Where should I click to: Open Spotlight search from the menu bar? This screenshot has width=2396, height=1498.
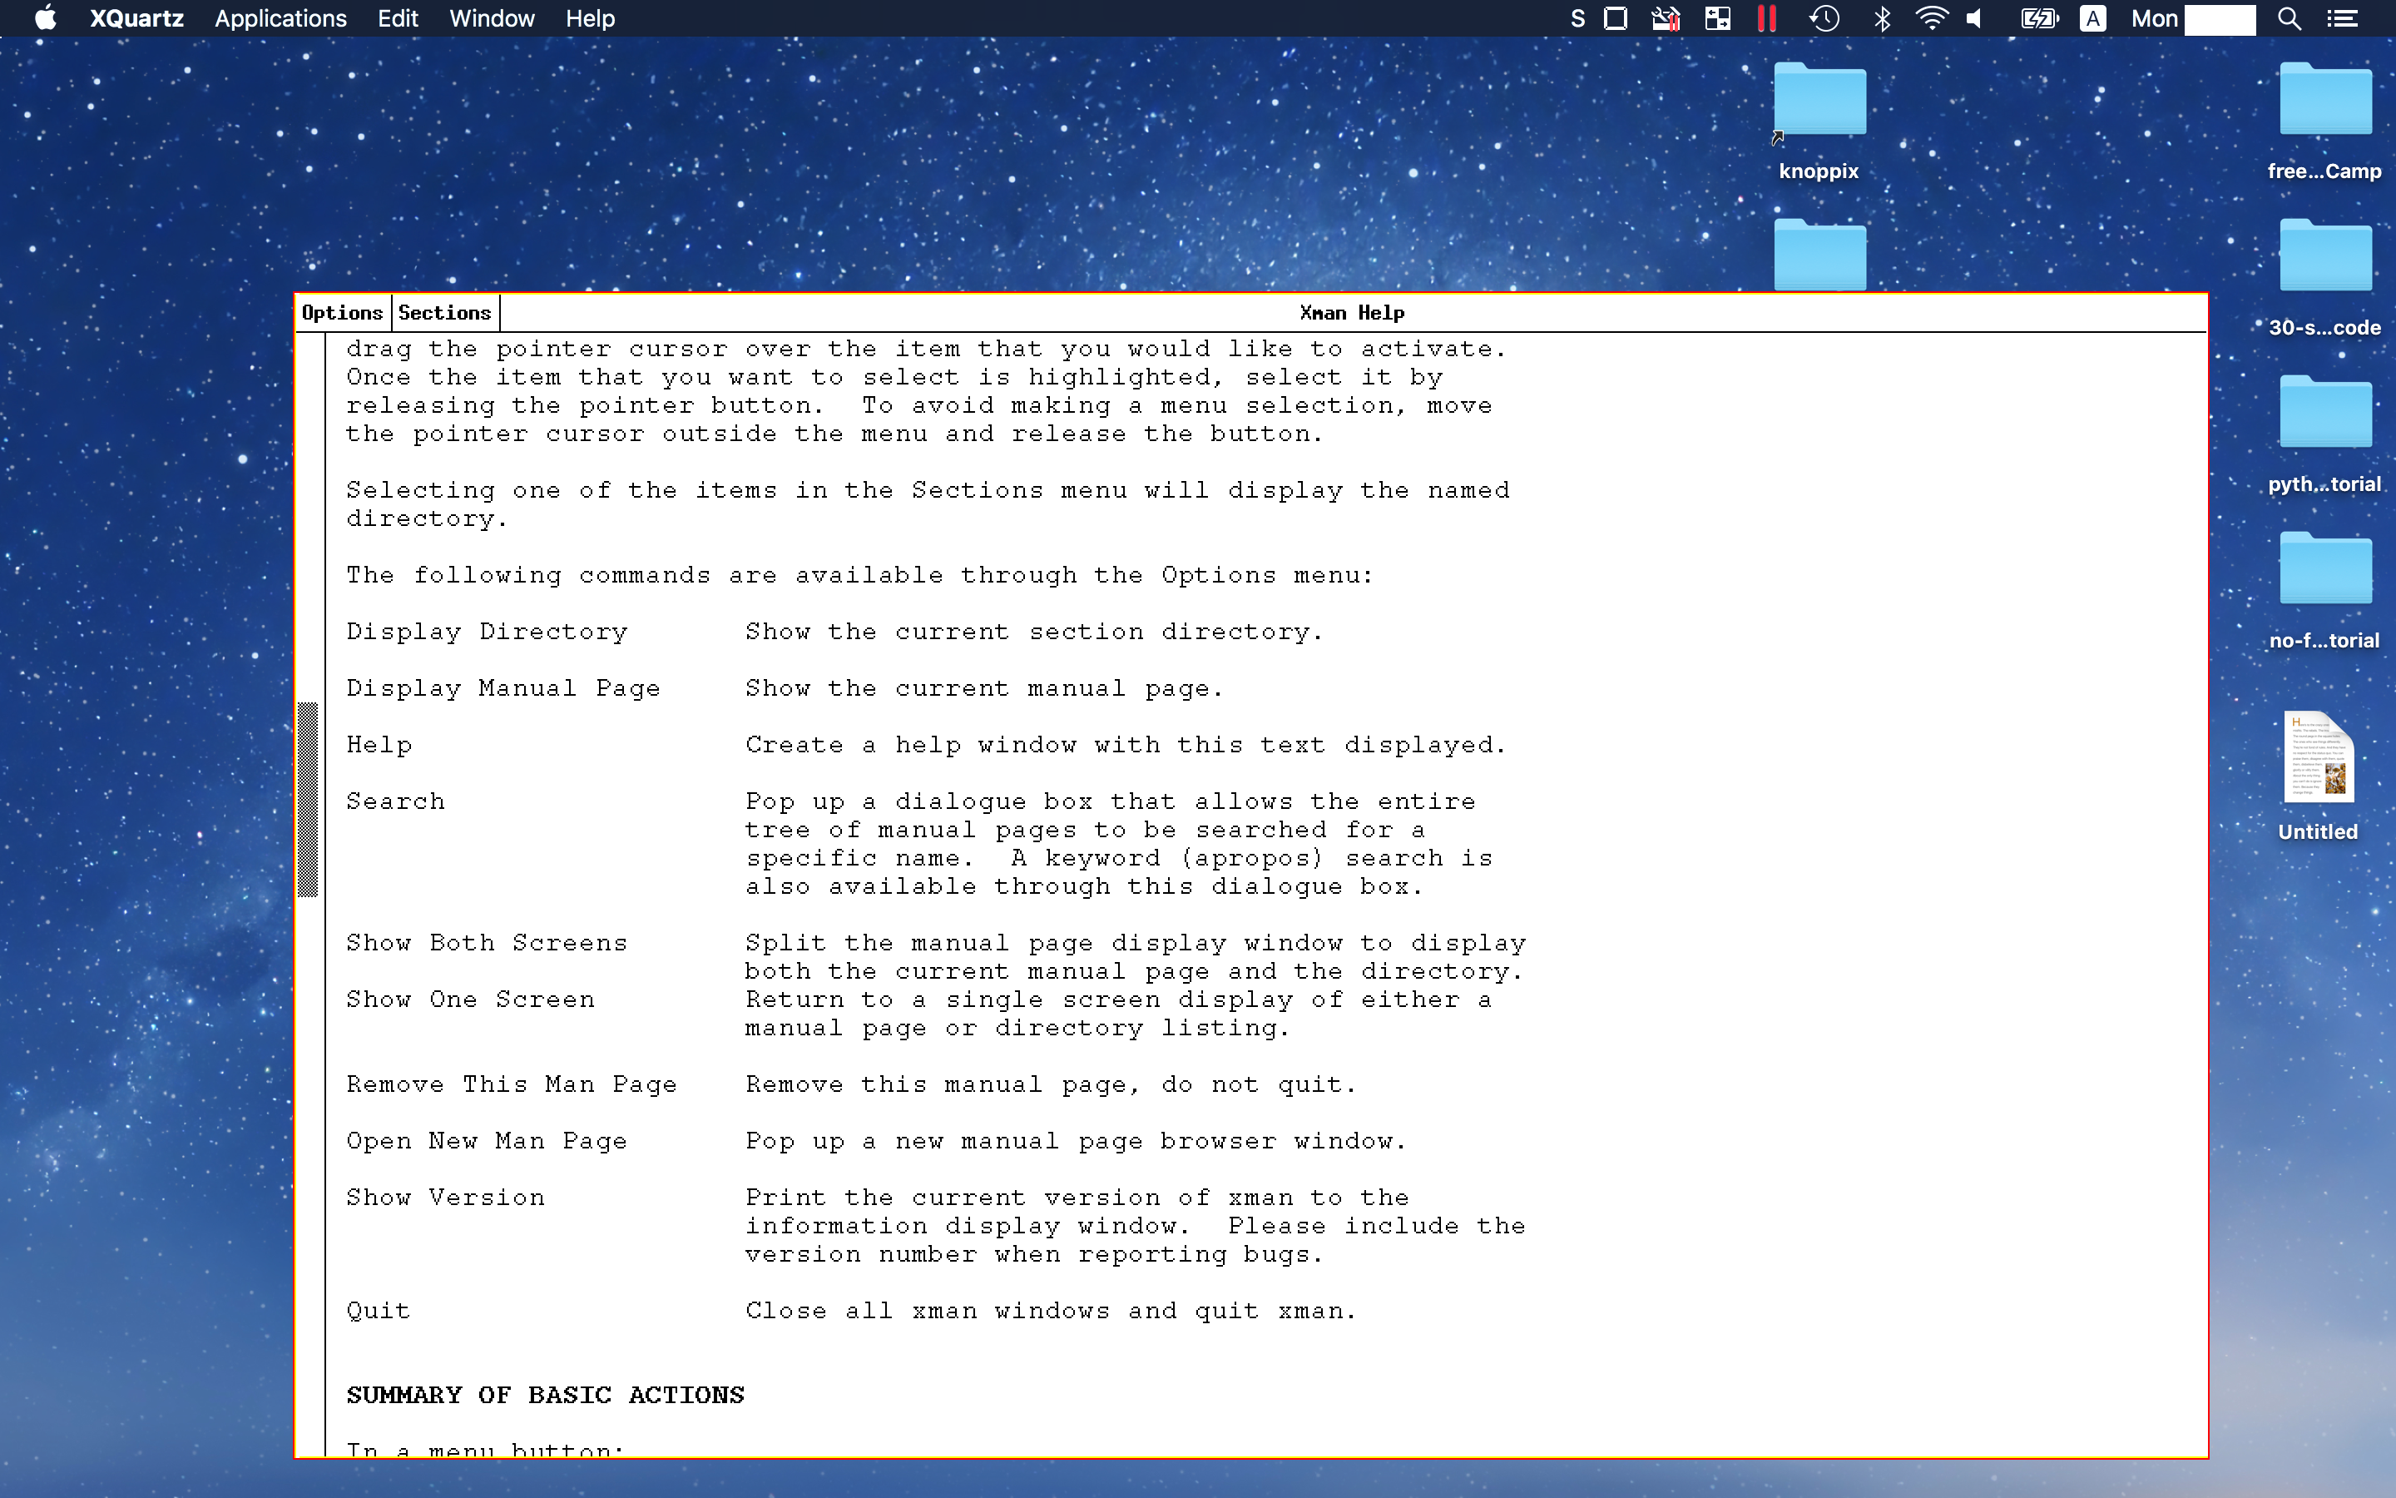coord(2289,19)
